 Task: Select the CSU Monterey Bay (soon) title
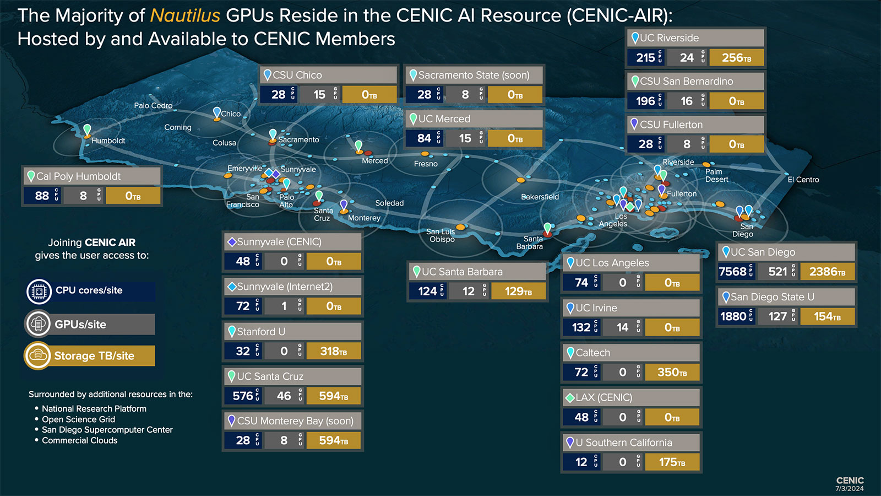pos(295,421)
